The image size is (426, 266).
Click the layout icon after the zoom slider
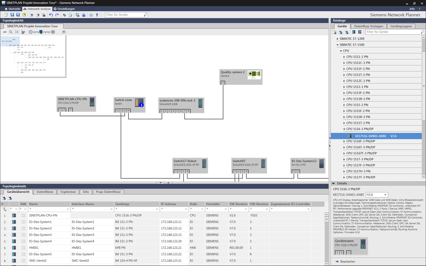point(64,32)
